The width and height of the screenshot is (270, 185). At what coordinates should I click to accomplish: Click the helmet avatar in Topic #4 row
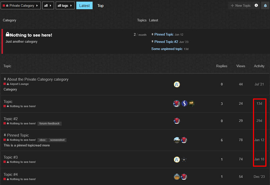[x=176, y=176]
